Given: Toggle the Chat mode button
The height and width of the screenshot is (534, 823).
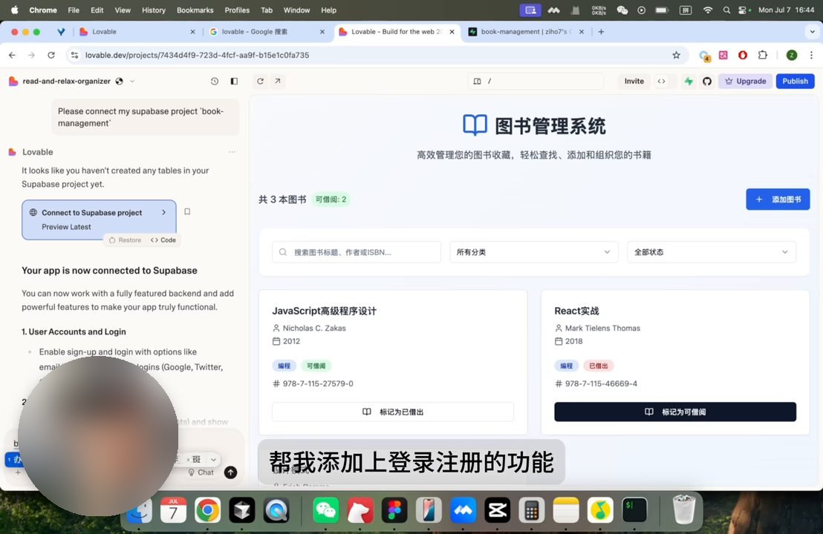Looking at the screenshot, I should click(x=201, y=472).
